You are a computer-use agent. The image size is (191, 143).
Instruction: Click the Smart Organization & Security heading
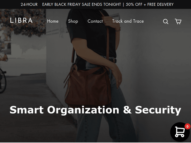pos(95,110)
